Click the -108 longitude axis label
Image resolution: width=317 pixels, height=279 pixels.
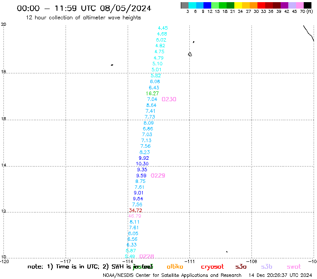pos(252,261)
